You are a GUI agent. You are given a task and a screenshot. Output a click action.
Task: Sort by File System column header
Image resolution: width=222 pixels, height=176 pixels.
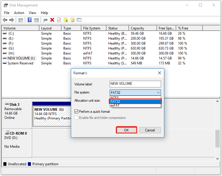pyautogui.click(x=94, y=28)
